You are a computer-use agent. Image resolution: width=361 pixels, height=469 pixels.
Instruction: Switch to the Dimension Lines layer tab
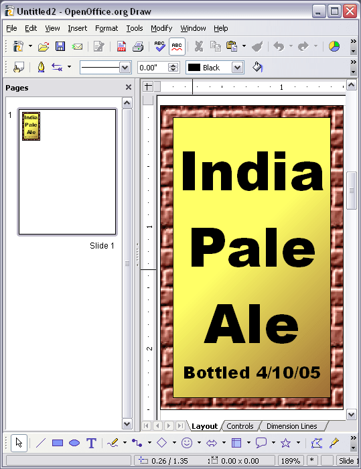291,426
